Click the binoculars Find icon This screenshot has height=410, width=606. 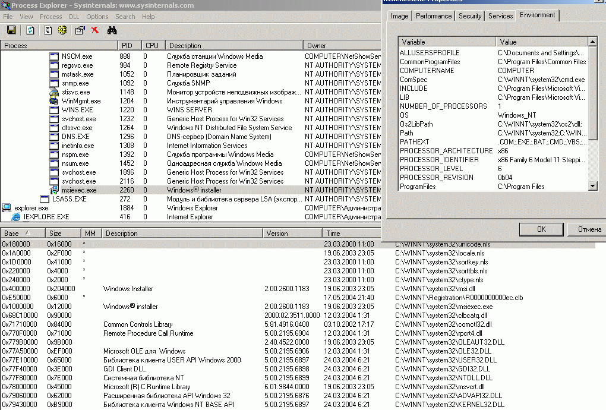(x=112, y=30)
